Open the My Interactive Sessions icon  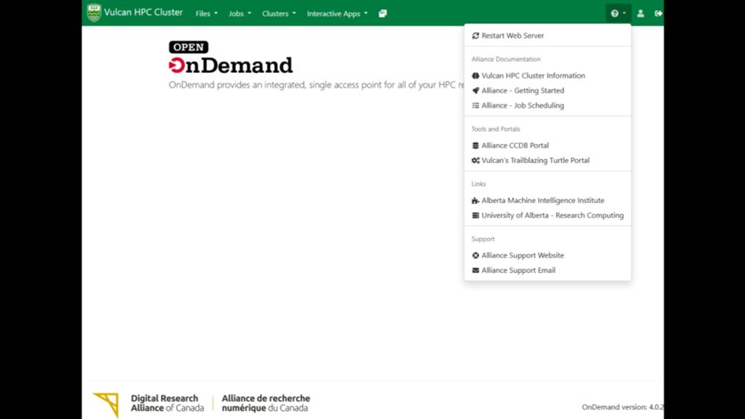[x=382, y=13]
